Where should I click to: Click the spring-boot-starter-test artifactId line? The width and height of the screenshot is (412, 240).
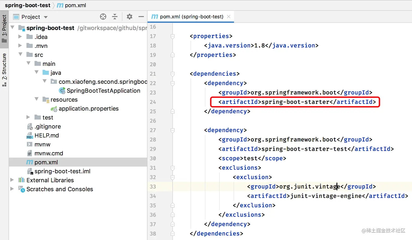(x=306, y=149)
